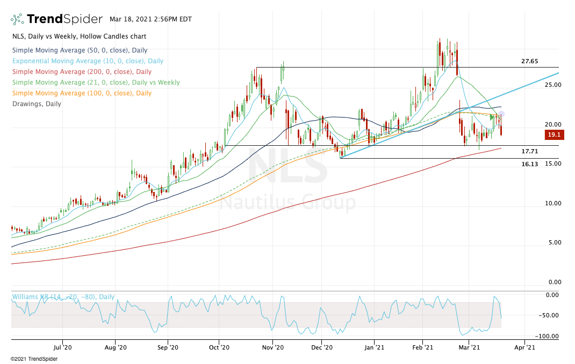The height and width of the screenshot is (364, 575).
Task: Click the 10.00 price axis label
Action: click(x=552, y=203)
